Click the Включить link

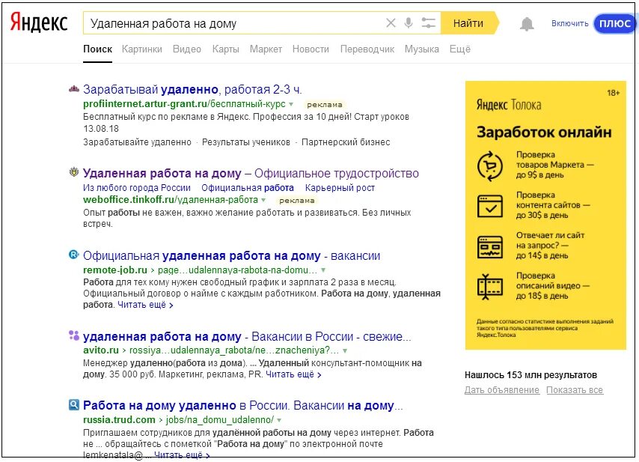point(569,24)
